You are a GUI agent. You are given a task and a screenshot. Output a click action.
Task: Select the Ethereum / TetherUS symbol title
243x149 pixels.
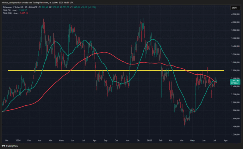(x=12, y=7)
